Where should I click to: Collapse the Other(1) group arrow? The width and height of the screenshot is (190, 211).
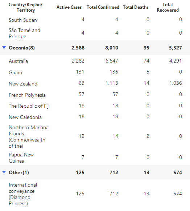4,172
